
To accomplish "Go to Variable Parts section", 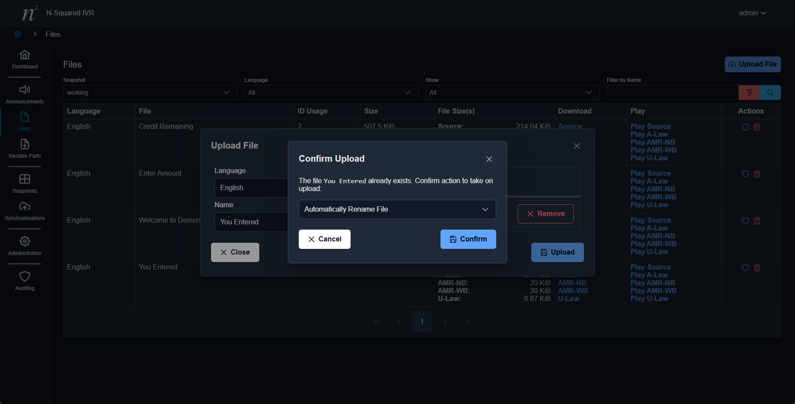I will (25, 145).
